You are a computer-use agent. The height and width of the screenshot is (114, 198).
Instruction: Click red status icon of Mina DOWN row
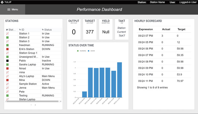(x=7, y=80)
